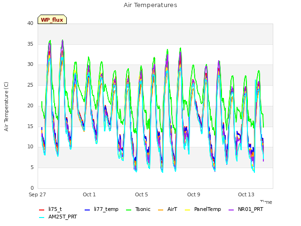Toggle the li77_temp legend entry
This screenshot has width=301, height=226.
click(x=102, y=209)
